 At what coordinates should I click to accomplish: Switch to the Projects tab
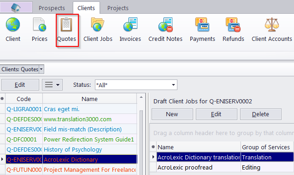click(118, 8)
